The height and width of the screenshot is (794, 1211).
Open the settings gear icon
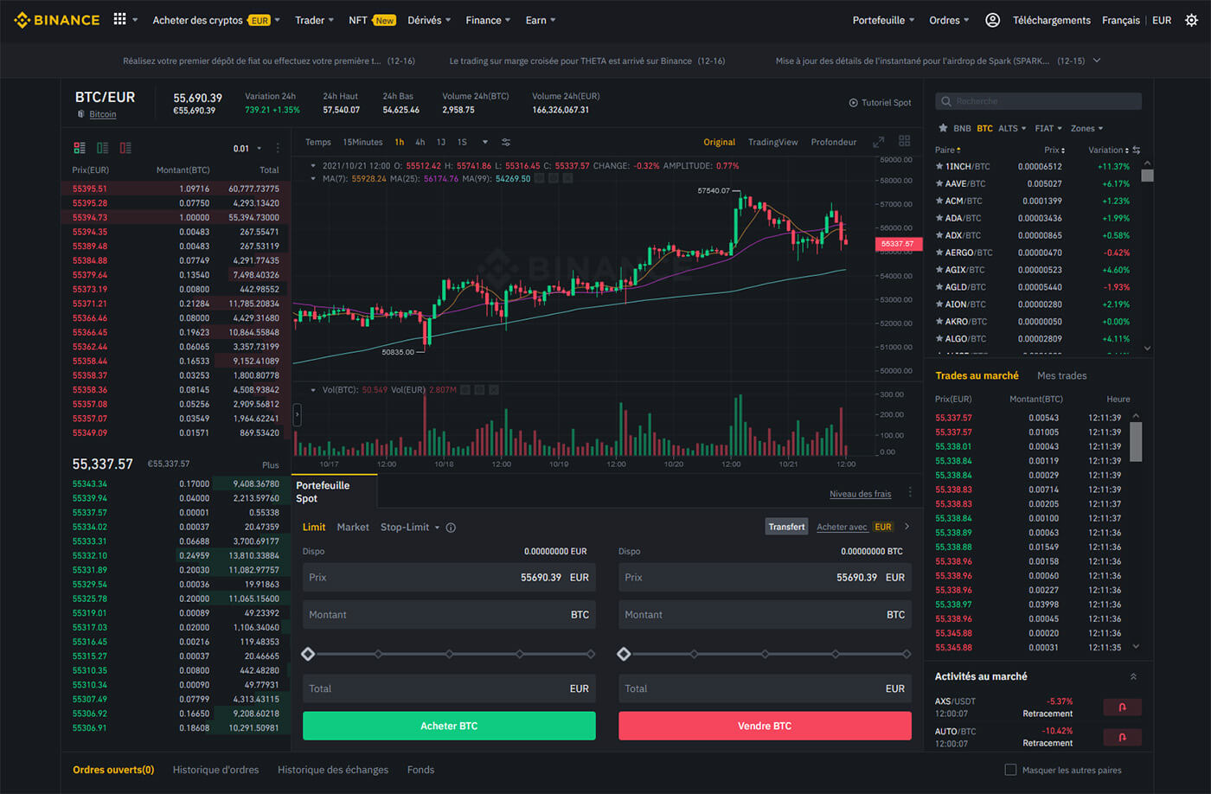point(1191,20)
